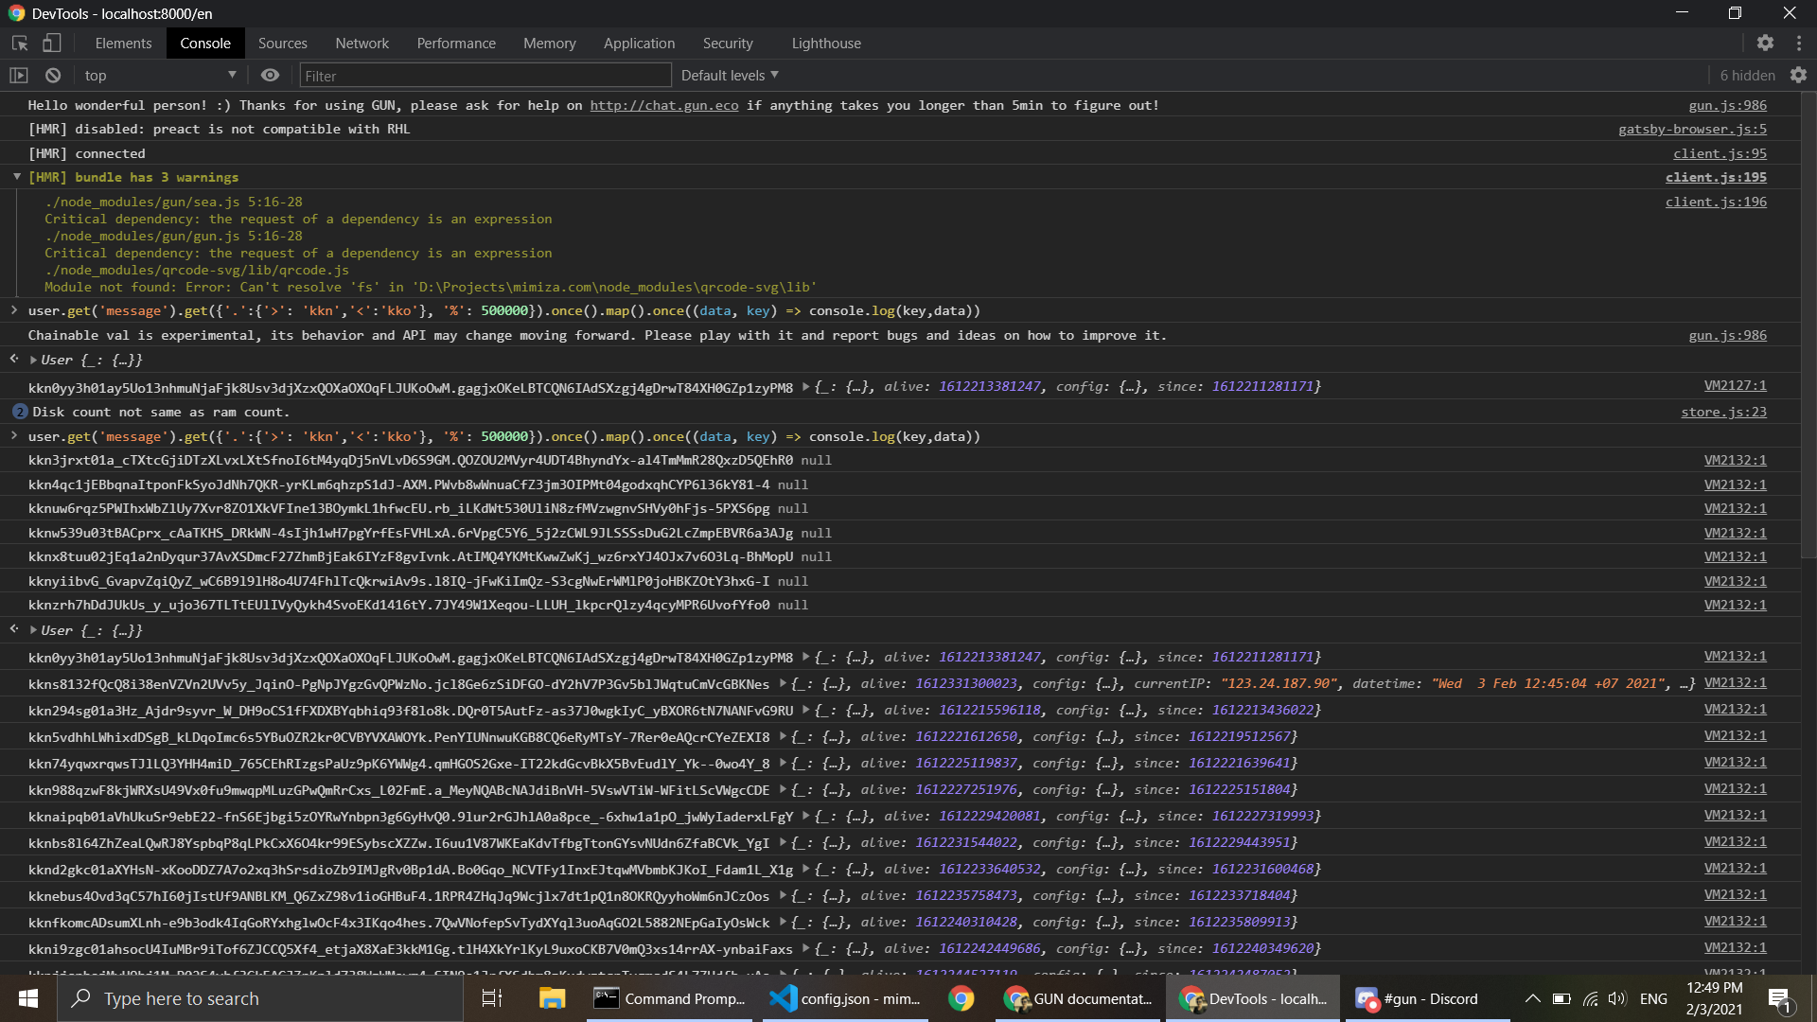Follow the http://chat.gun.eco link
Image resolution: width=1817 pixels, height=1022 pixels.
[x=663, y=105]
